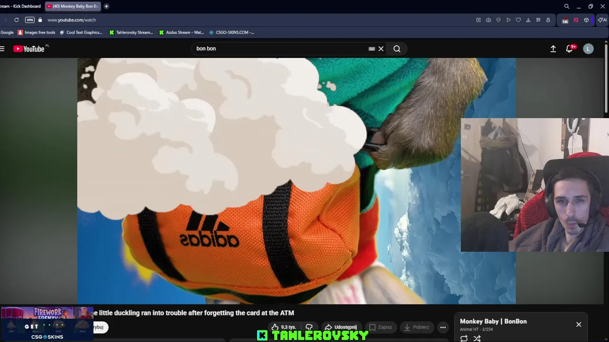Screen dimensions: 609x342
Task: Open the YouTube create/upload button
Action: [553, 48]
